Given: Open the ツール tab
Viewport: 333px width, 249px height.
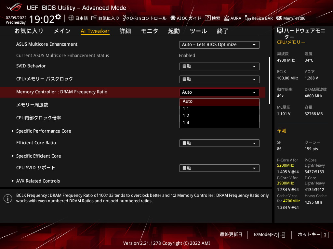Looking at the screenshot, I should pos(198,31).
